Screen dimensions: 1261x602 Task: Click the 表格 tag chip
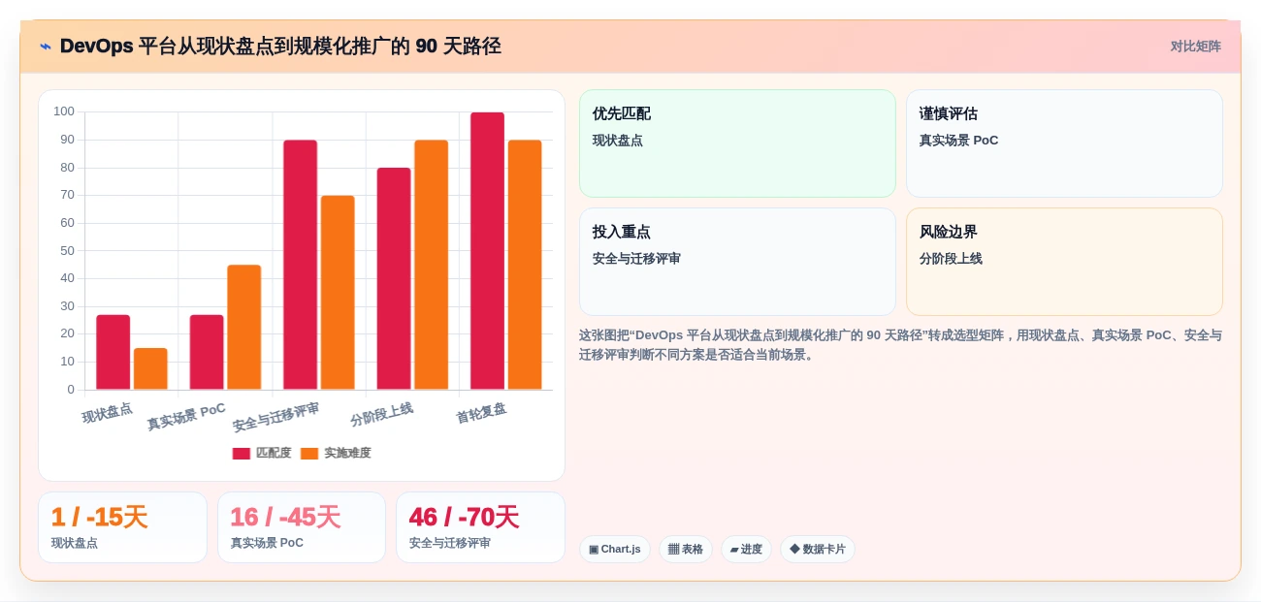point(686,550)
